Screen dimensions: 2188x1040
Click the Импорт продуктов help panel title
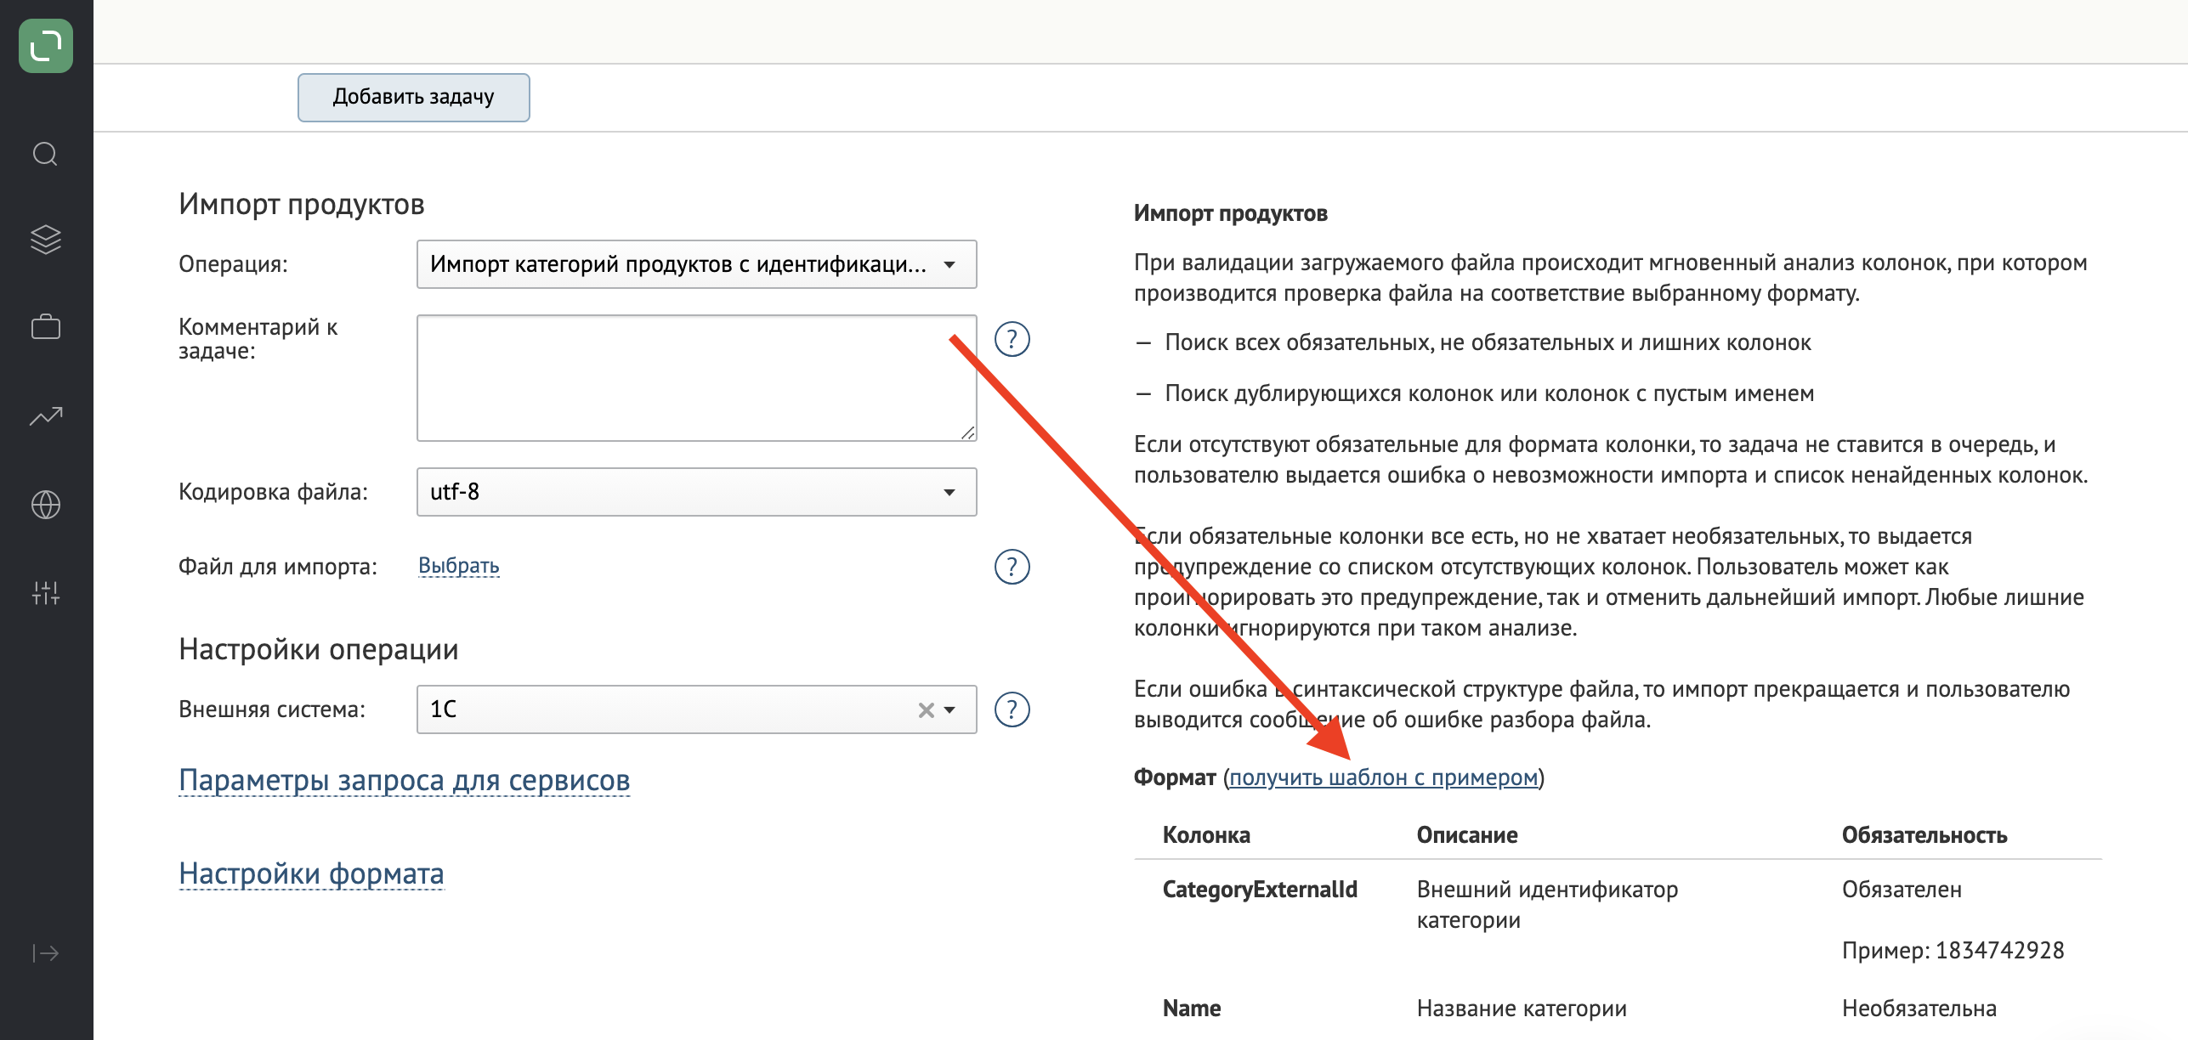coord(1231,213)
